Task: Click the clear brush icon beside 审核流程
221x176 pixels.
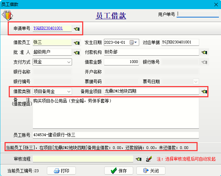Action: [148, 159]
